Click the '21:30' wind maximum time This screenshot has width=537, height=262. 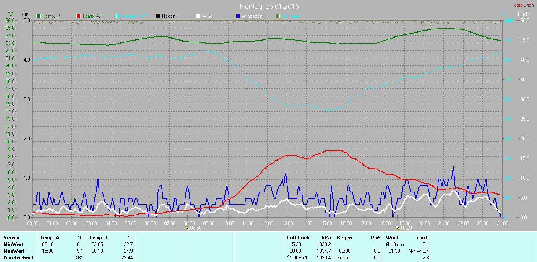click(x=394, y=251)
